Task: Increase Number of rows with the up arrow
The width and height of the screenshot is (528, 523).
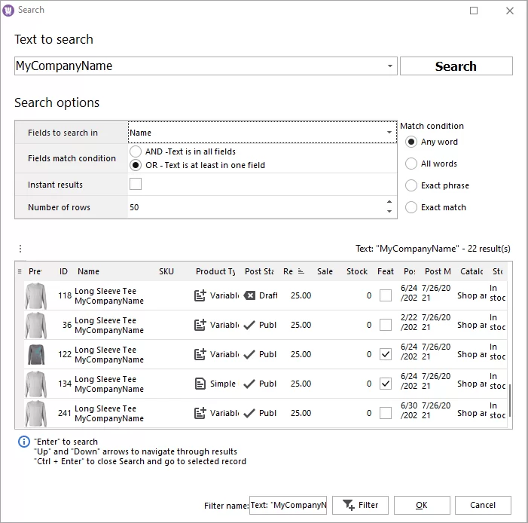Action: click(x=389, y=202)
